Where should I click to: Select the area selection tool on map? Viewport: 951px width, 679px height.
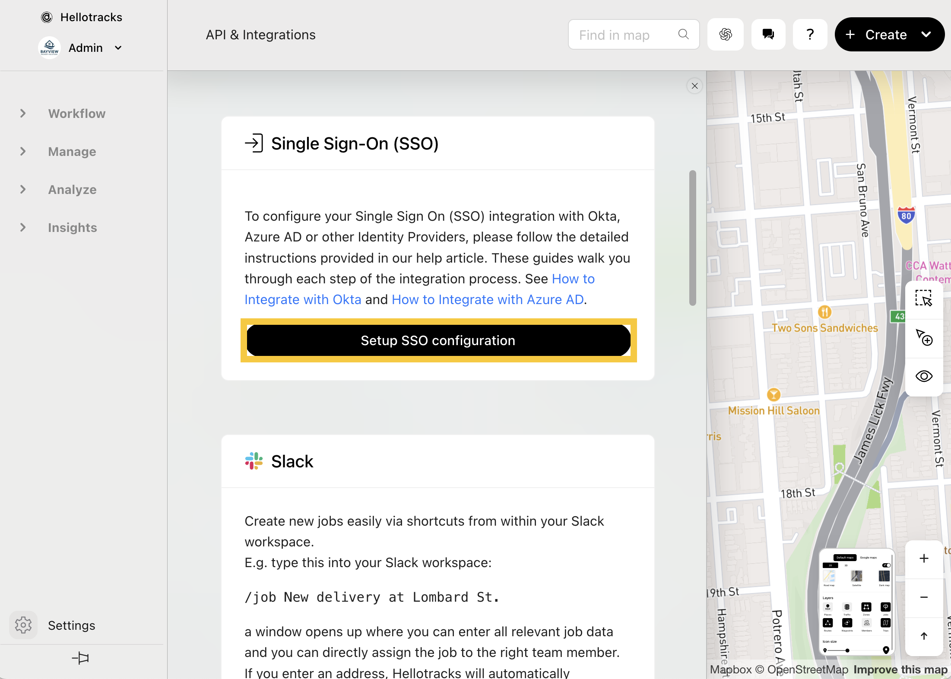pos(924,298)
